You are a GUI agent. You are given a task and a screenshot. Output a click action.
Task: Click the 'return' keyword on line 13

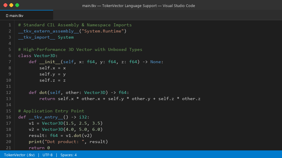[x=47, y=99]
